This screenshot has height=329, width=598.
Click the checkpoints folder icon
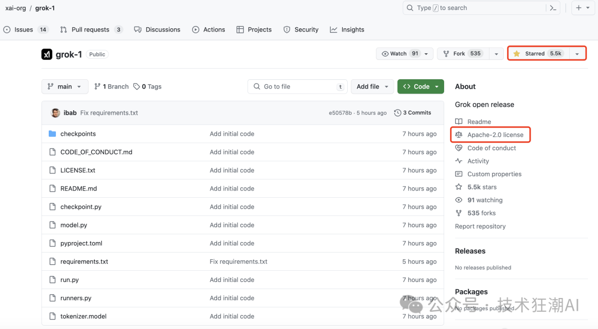coord(52,133)
